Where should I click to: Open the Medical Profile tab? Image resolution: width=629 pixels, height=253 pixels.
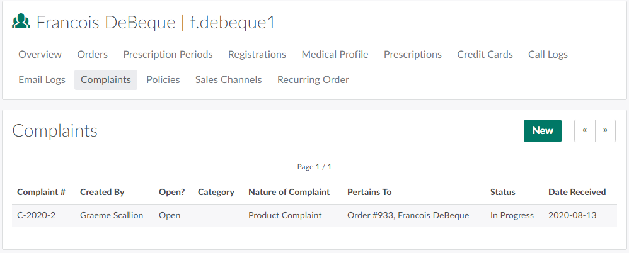335,55
